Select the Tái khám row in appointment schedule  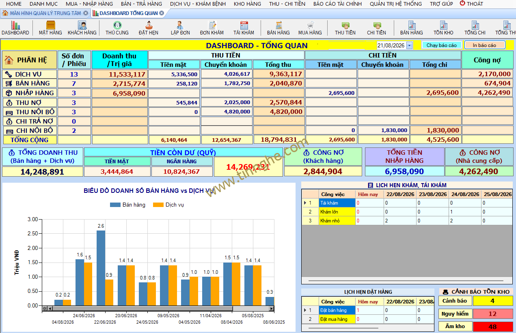[407, 203]
